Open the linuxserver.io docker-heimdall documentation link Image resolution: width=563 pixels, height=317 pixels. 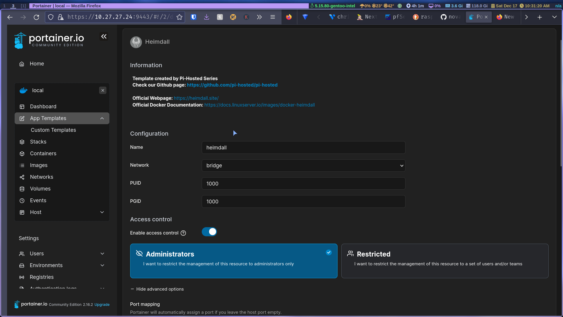(x=260, y=105)
